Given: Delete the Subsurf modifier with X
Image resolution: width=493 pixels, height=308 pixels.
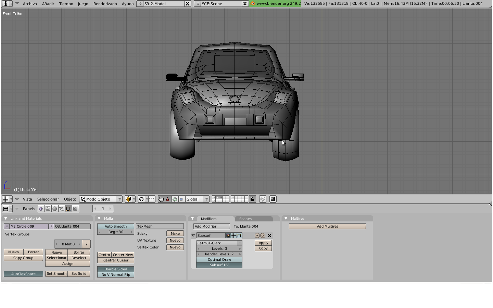Looking at the screenshot, I should [269, 235].
